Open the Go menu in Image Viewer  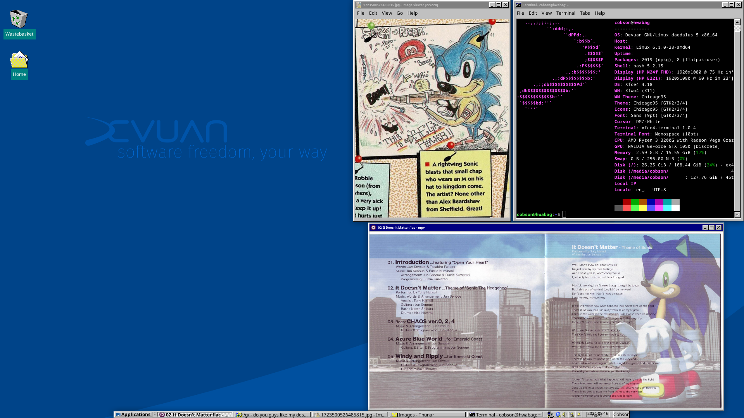click(399, 13)
